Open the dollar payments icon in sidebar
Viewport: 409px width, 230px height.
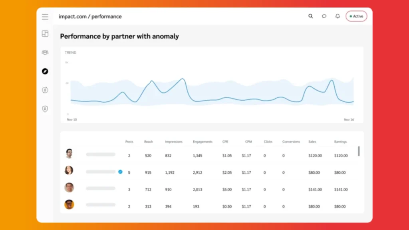click(x=45, y=90)
